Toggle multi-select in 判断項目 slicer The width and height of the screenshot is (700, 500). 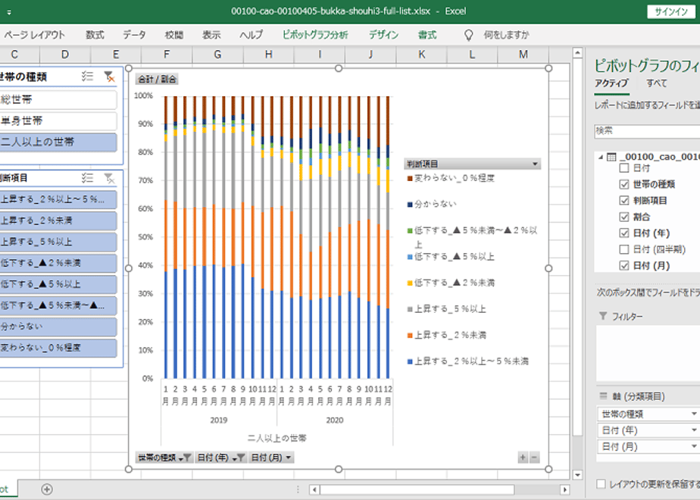[x=88, y=178]
